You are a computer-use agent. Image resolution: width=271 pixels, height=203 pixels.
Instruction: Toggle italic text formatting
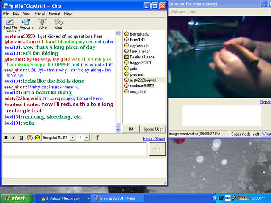point(14,137)
